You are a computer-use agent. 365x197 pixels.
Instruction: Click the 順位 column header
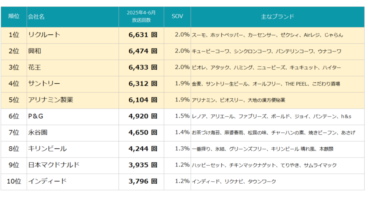click(14, 16)
